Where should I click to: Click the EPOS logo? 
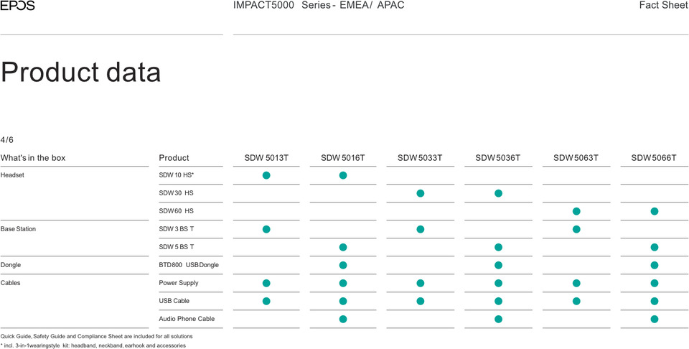click(17, 6)
